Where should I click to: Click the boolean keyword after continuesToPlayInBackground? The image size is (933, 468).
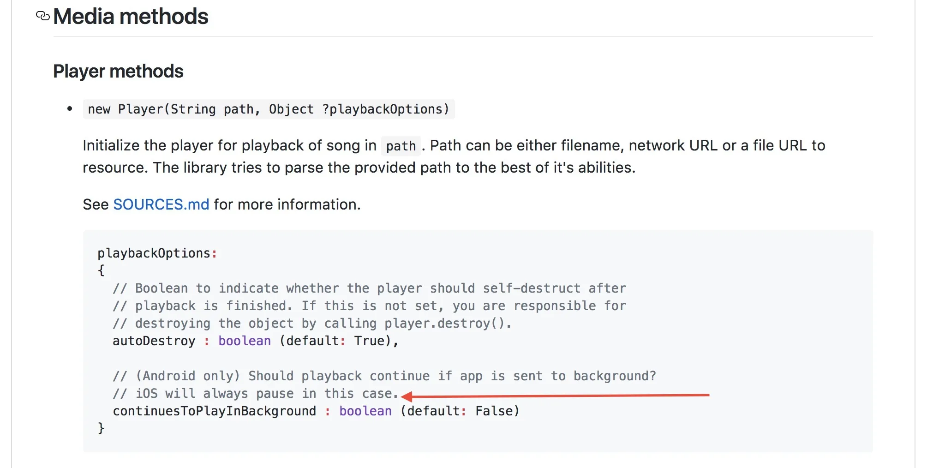pos(365,411)
